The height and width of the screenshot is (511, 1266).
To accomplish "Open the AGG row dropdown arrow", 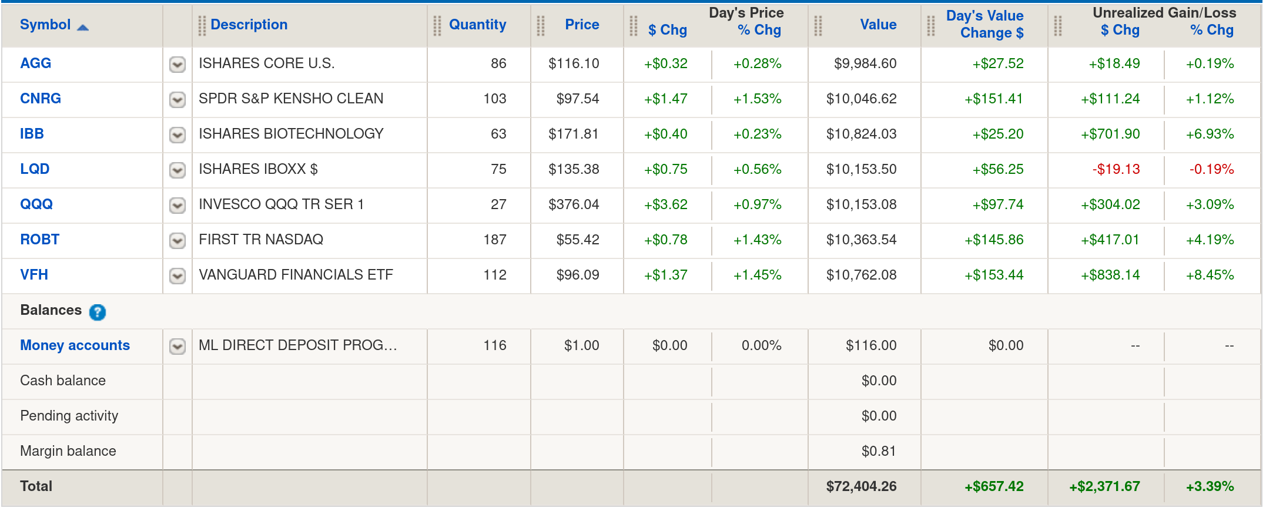I will (177, 65).
